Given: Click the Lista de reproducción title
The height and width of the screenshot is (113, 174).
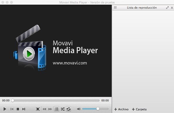Looking at the screenshot, I should click(x=142, y=8).
